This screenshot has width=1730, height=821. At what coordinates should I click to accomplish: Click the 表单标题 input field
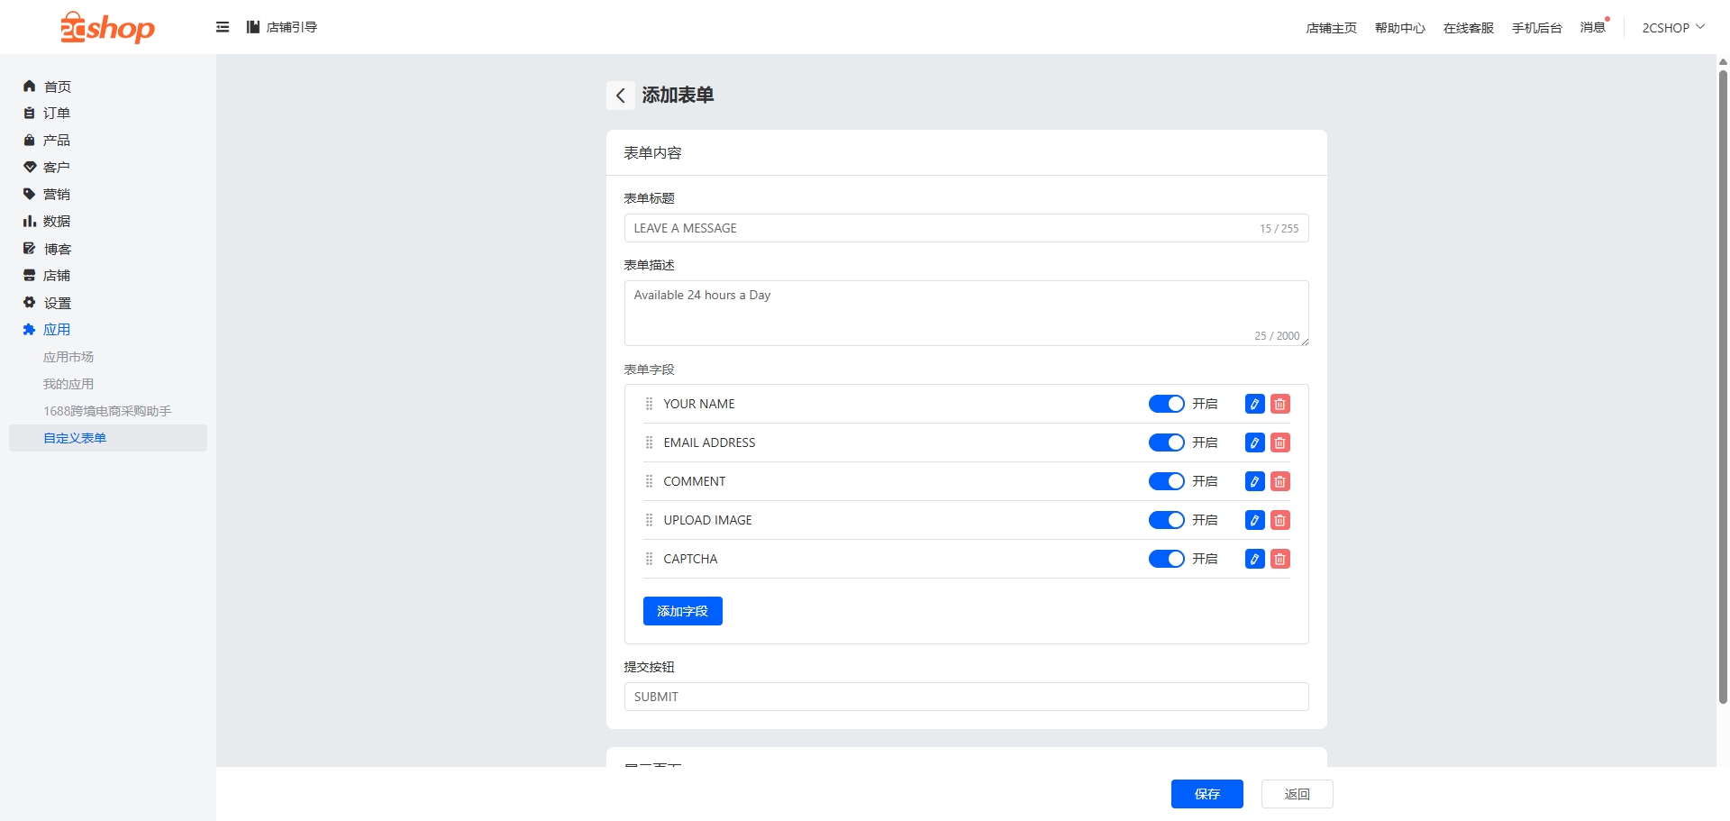coord(937,228)
